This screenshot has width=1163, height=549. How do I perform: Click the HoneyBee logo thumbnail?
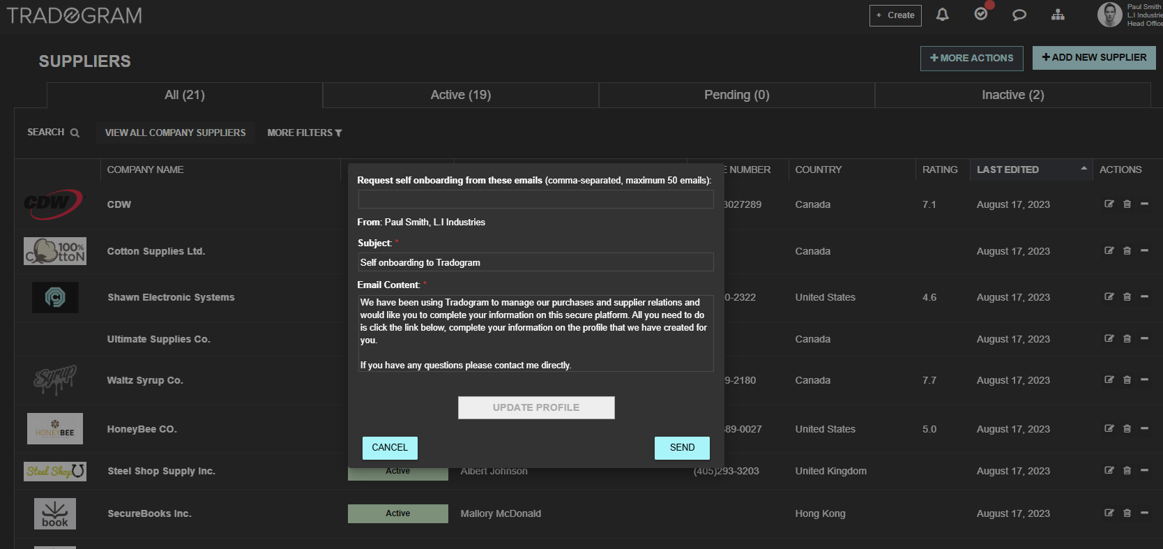click(x=55, y=428)
